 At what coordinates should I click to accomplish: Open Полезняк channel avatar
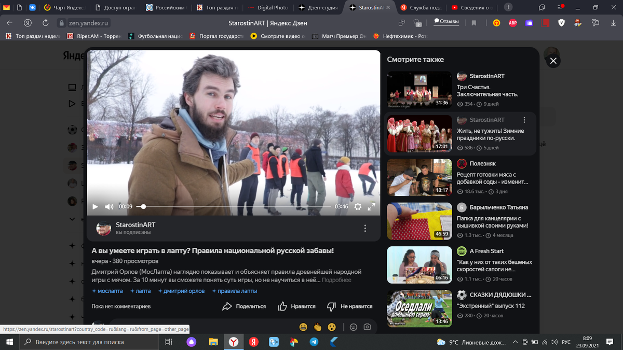462,163
